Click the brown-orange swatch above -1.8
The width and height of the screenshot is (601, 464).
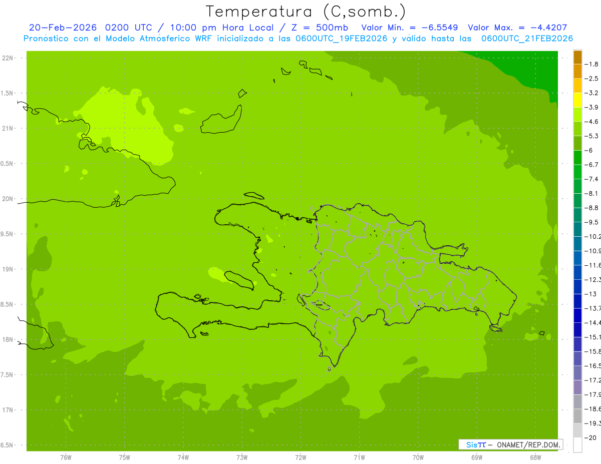577,57
